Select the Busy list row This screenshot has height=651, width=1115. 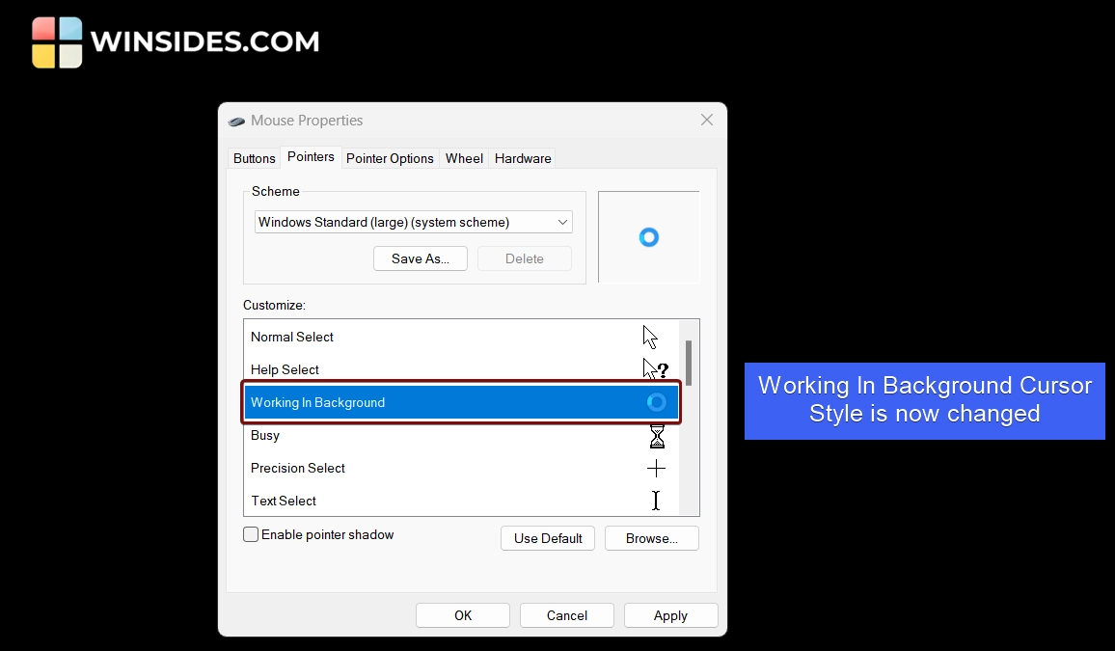pyautogui.click(x=461, y=435)
